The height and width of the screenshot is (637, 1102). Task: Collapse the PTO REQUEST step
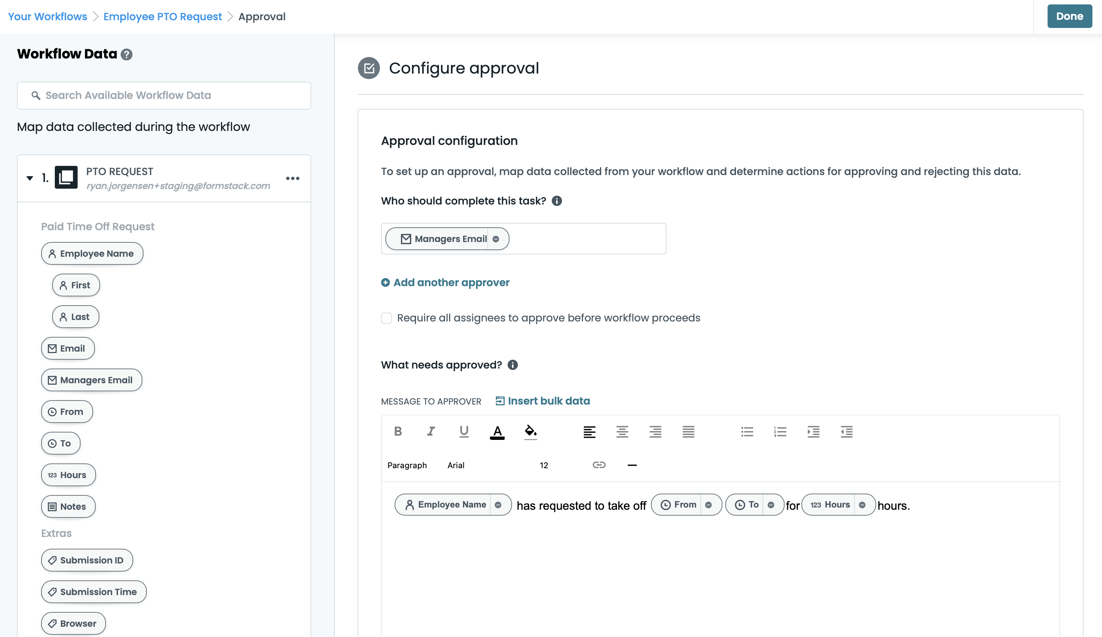(x=30, y=178)
